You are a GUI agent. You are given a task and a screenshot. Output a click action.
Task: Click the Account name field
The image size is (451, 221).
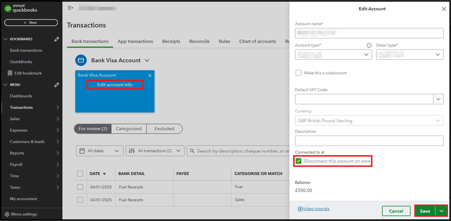coord(369,33)
